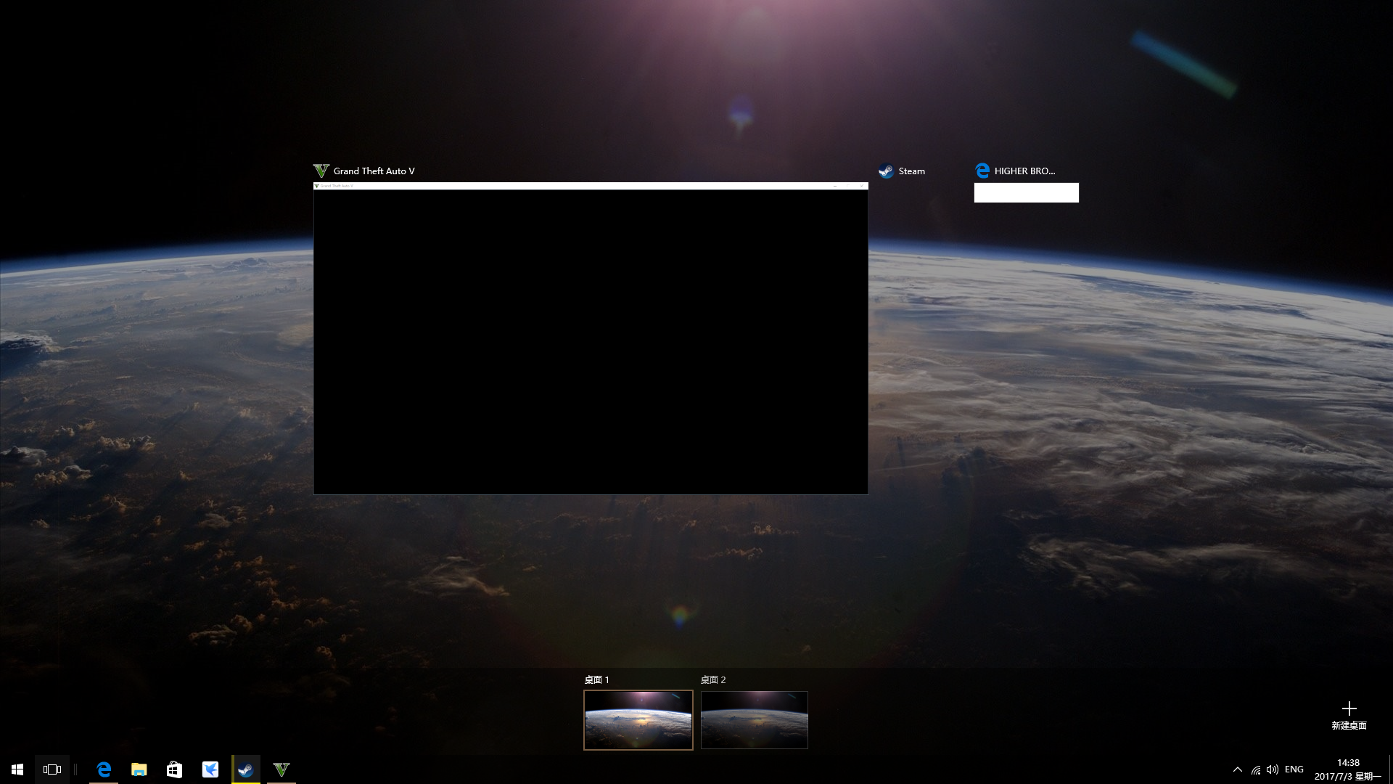
Task: Select the HIGHER BRO... Edge window preview
Action: click(x=1026, y=192)
